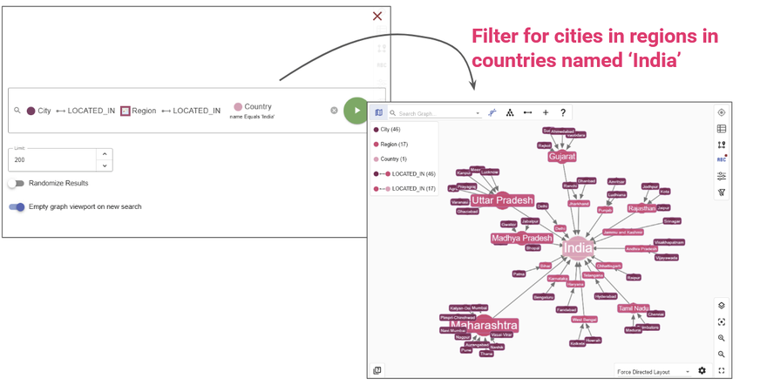Select the Jharkhand node
760x385 pixels.
[578, 204]
